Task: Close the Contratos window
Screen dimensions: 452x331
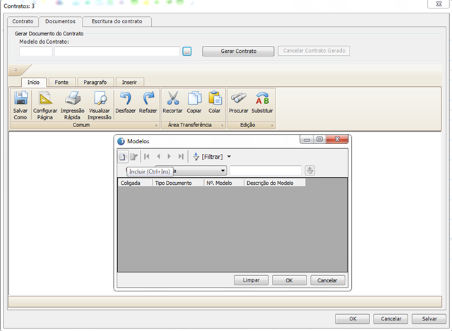Action: pyautogui.click(x=439, y=4)
